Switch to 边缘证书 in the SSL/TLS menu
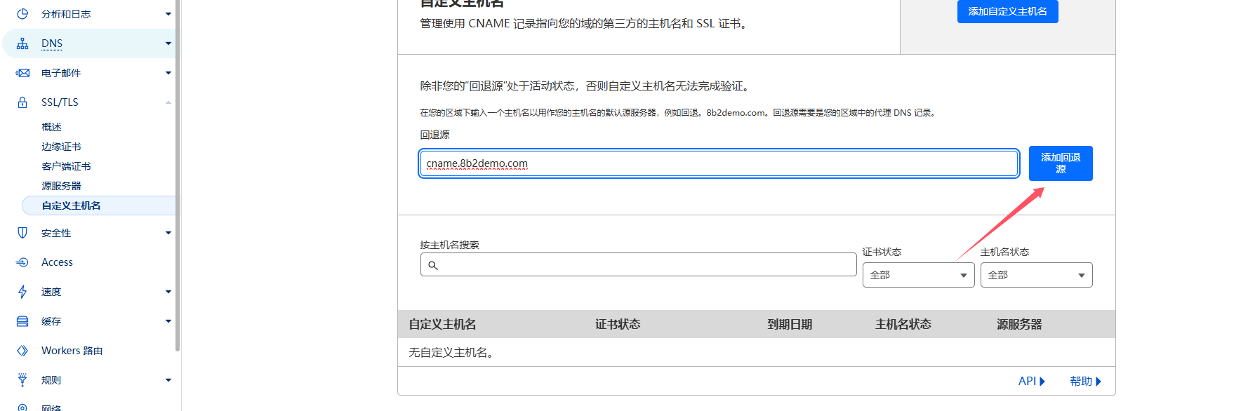Viewport: 1248px width, 411px height. pyautogui.click(x=61, y=146)
